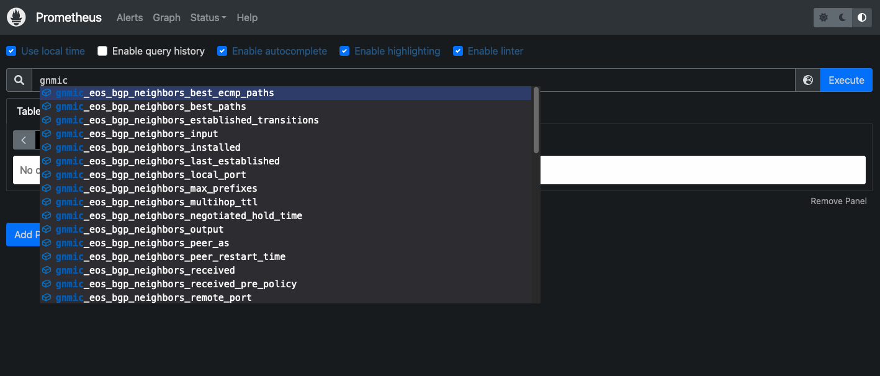Disable the Enable autocomplete checkbox
This screenshot has width=880, height=376.
coord(222,51)
